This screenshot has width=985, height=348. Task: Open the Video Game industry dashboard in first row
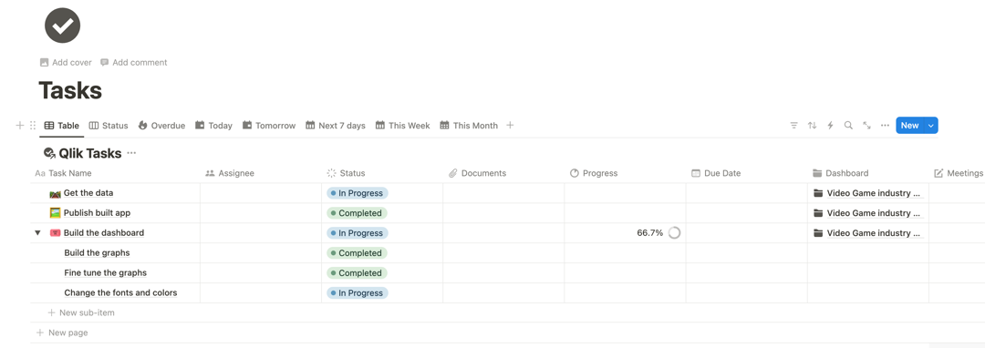click(x=867, y=193)
